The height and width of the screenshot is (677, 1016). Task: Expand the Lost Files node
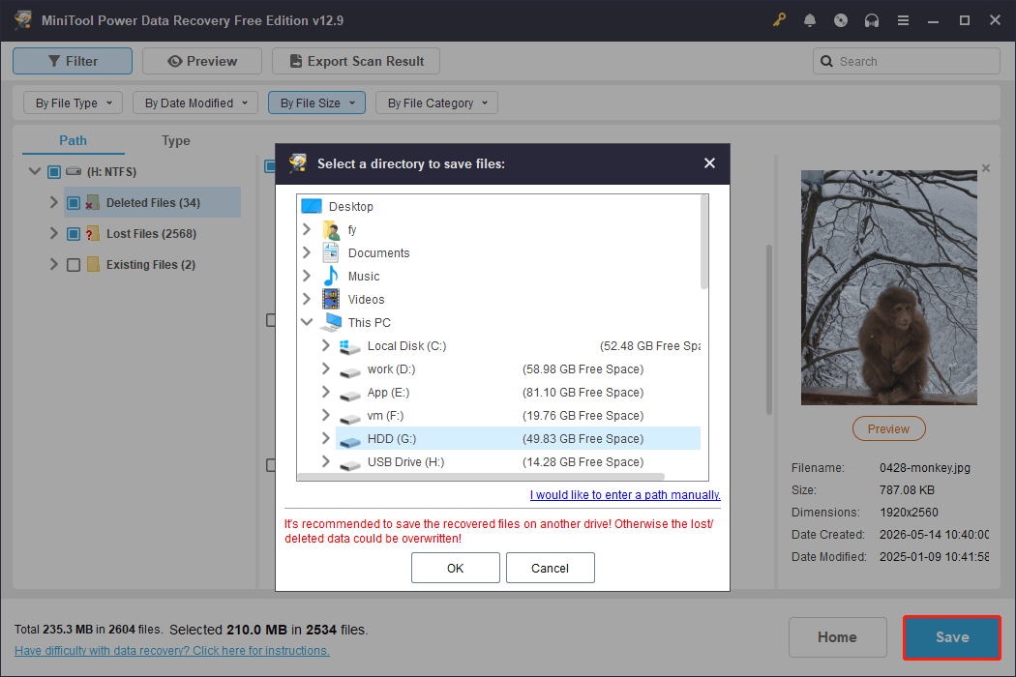click(x=54, y=234)
